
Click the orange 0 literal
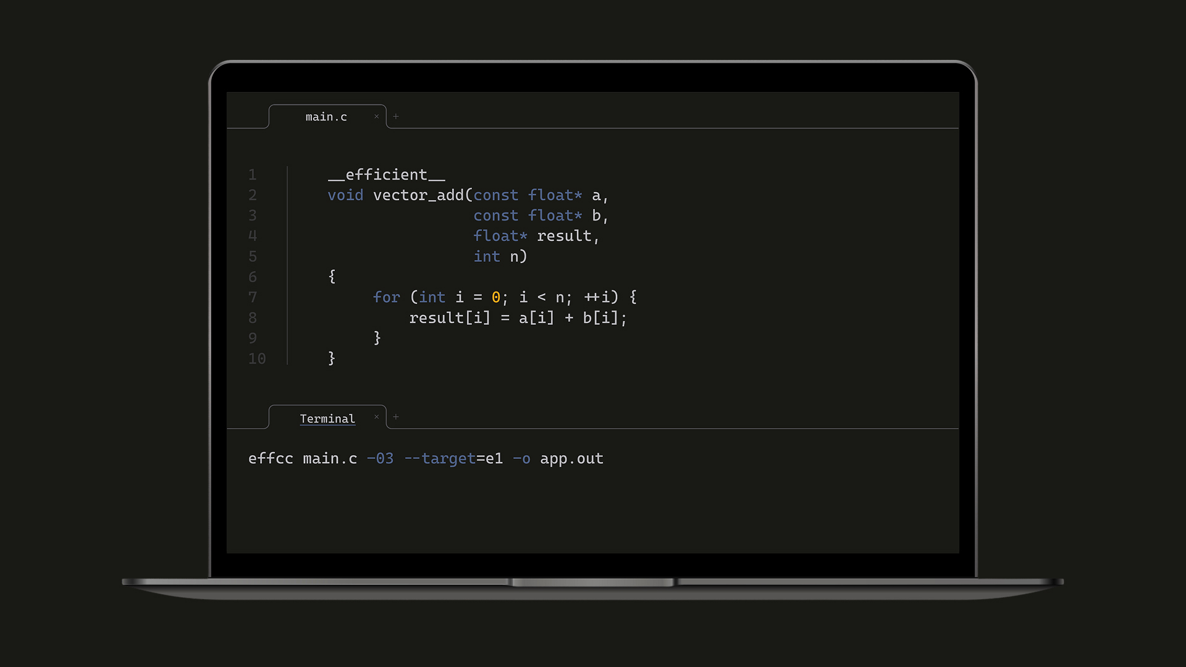pyautogui.click(x=495, y=298)
